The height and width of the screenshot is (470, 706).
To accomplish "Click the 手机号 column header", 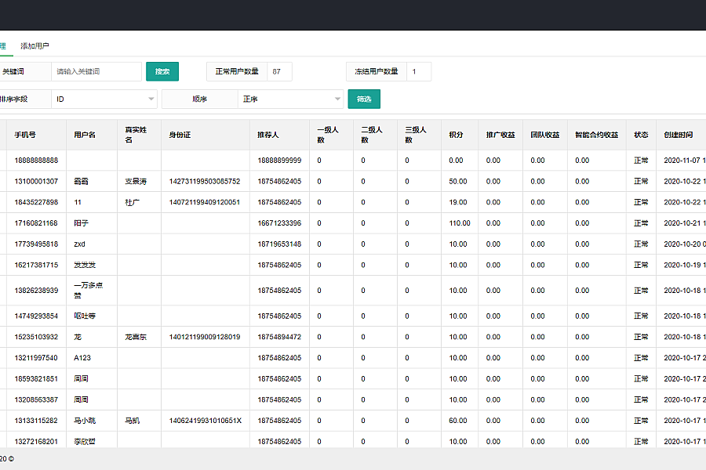I will (25, 135).
